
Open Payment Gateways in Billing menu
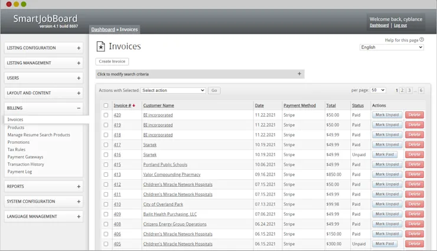(25, 157)
